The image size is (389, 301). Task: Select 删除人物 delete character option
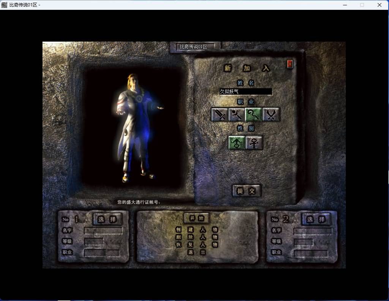pos(196,237)
